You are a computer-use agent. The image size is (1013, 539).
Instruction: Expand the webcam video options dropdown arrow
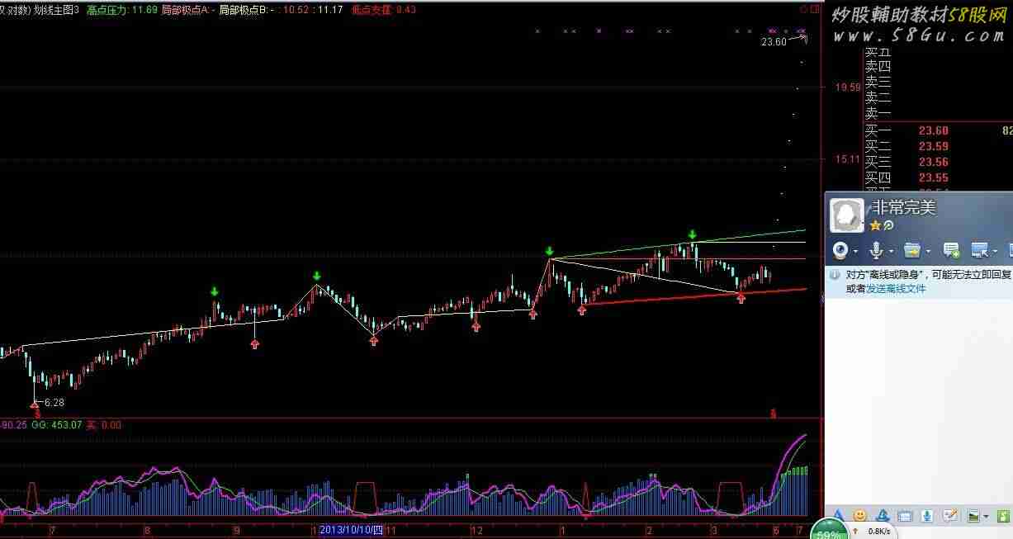point(855,250)
